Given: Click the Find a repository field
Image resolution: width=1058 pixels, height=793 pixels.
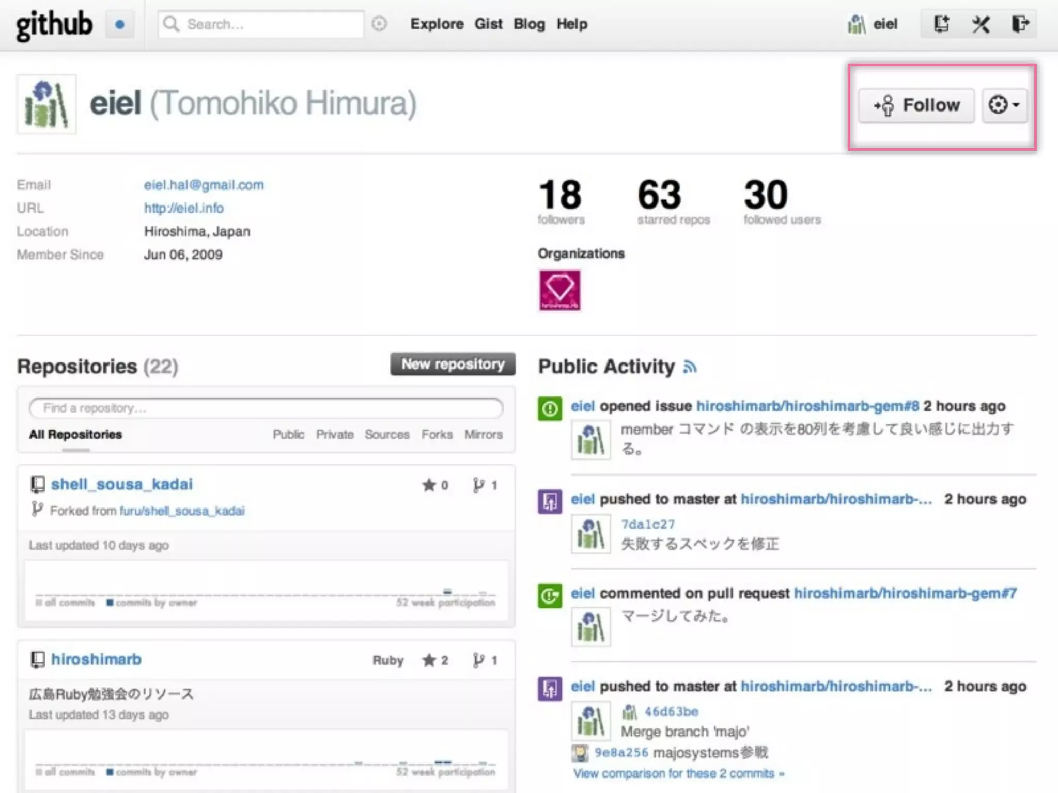Looking at the screenshot, I should pyautogui.click(x=266, y=408).
